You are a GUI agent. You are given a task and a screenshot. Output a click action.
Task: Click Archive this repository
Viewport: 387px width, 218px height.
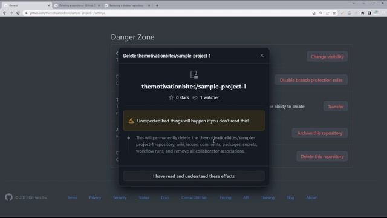pos(320,133)
